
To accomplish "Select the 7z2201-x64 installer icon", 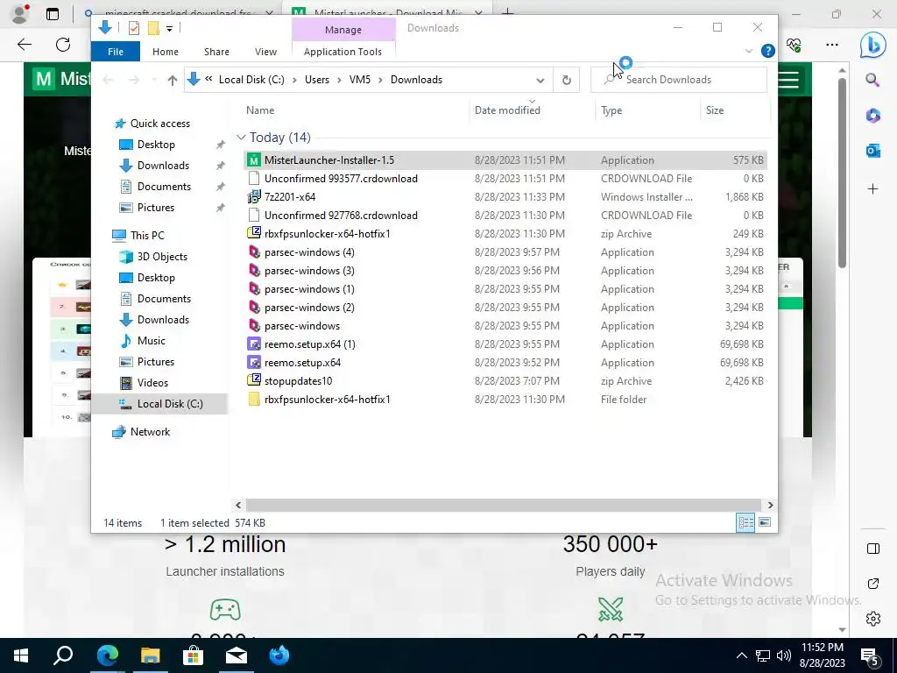I will pyautogui.click(x=253, y=197).
